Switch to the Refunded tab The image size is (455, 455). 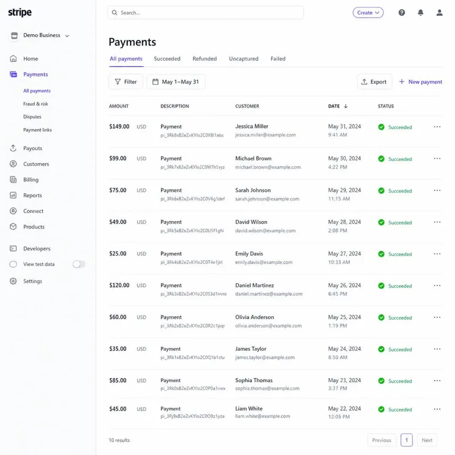[x=205, y=59]
